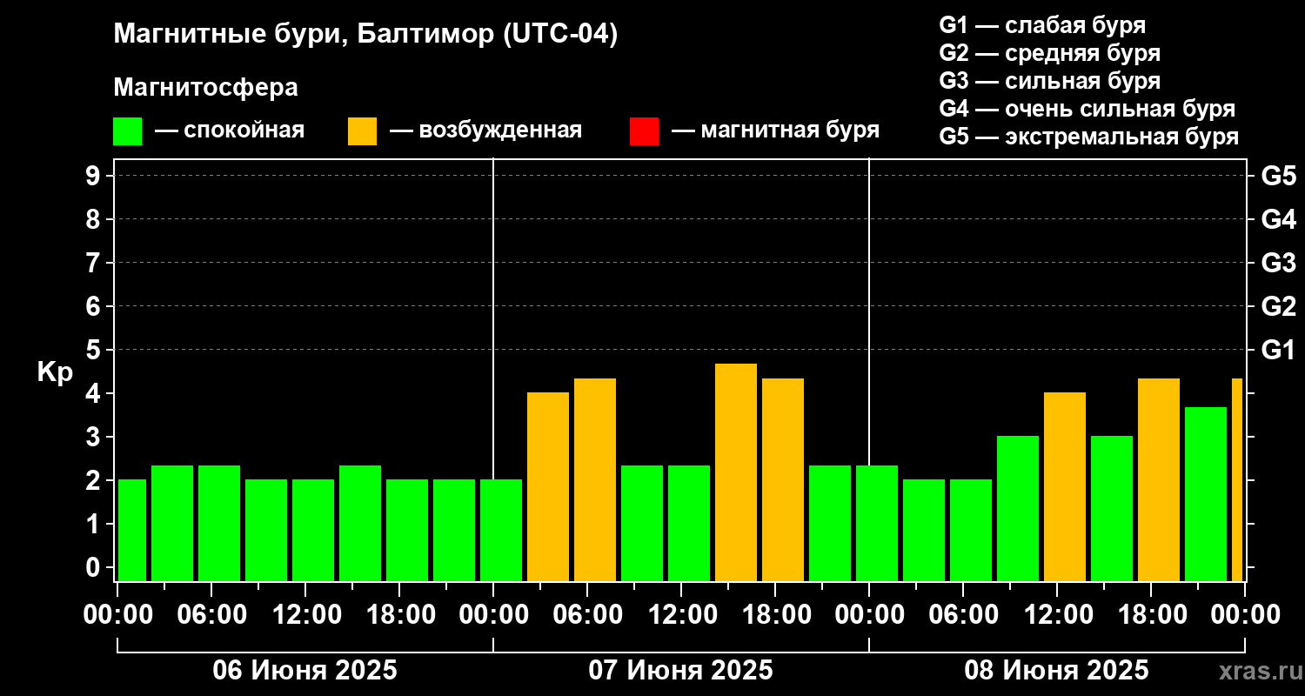Click legend line 'G5 — экстремальная буря'

tap(1088, 137)
